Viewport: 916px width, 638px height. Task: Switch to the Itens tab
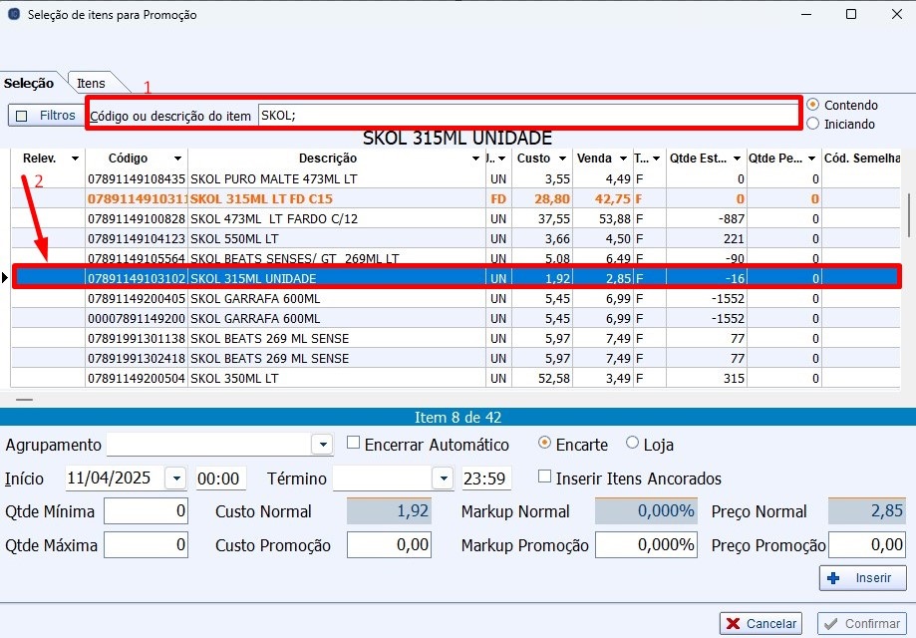click(92, 84)
